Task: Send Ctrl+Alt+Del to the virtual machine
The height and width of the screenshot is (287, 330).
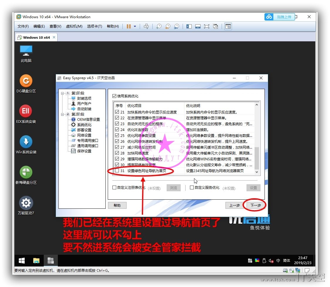Action: click(146, 26)
